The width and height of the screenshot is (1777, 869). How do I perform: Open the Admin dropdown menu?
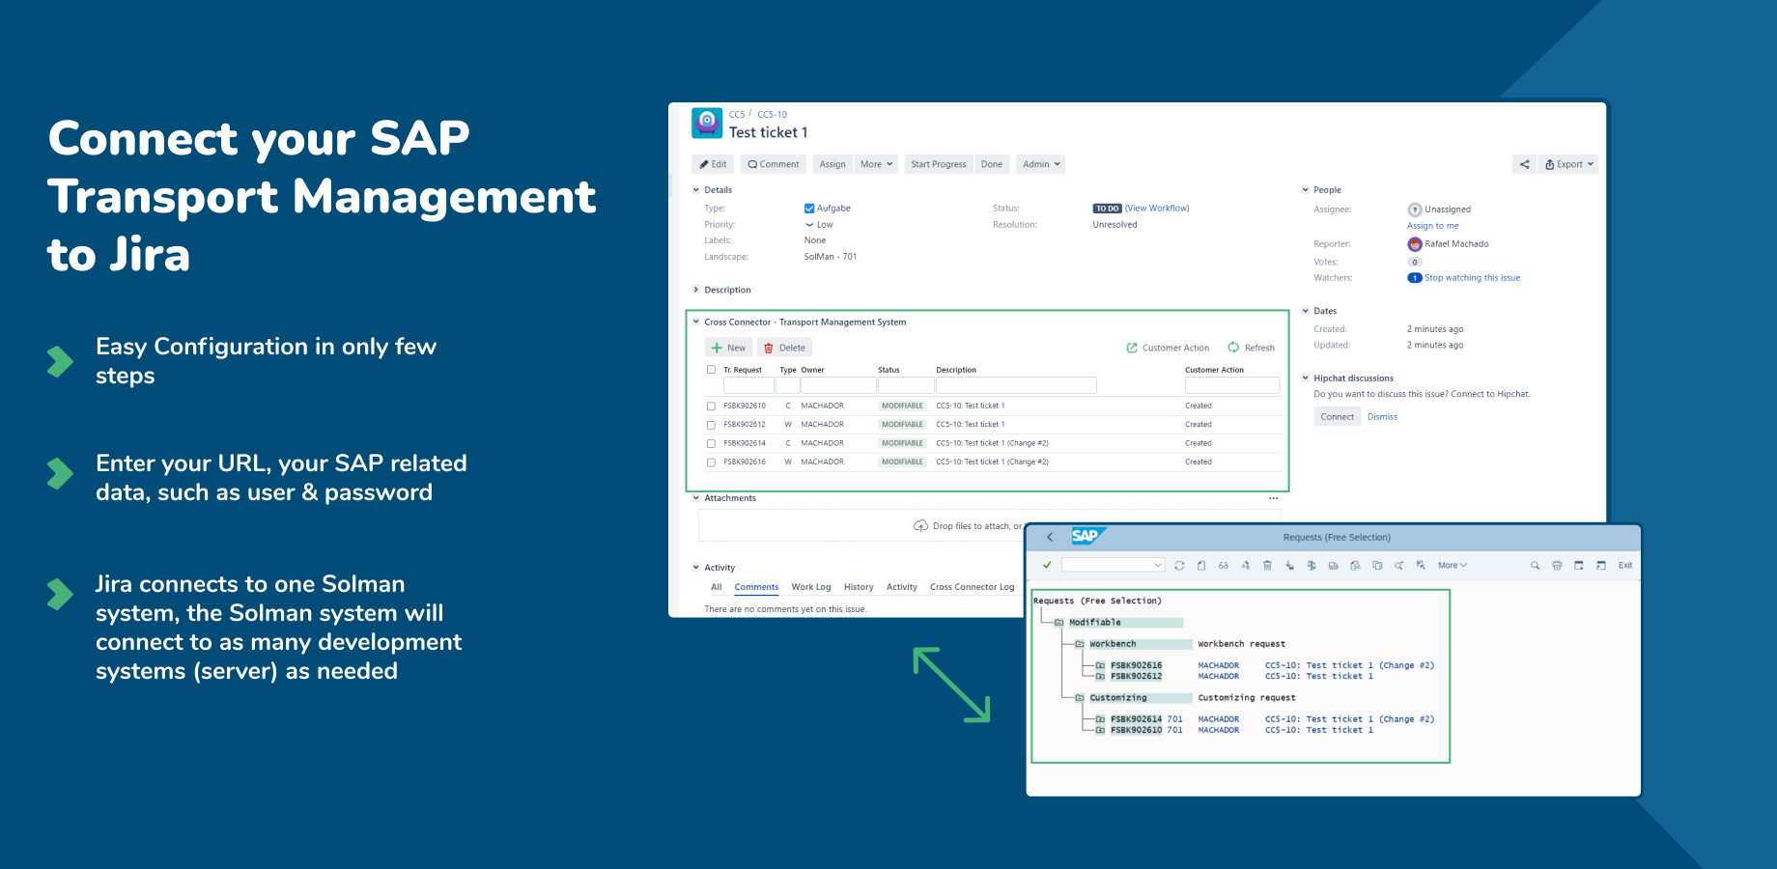[x=1041, y=164]
